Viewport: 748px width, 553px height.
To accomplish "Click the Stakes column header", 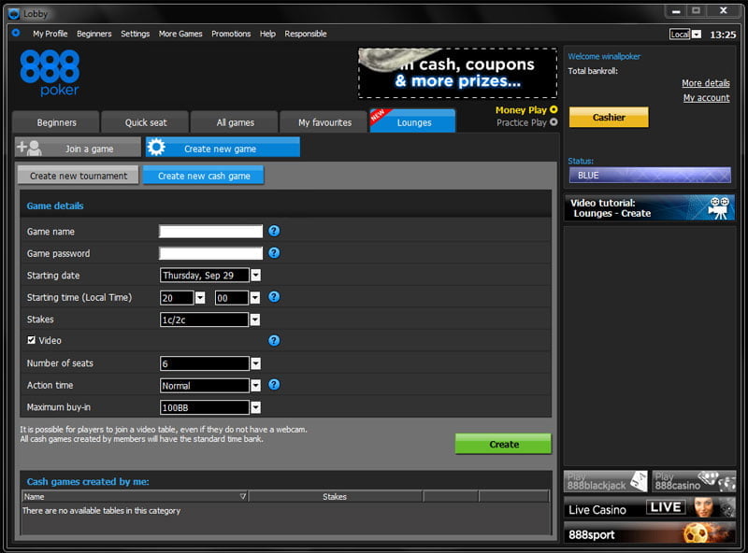I will 335,496.
